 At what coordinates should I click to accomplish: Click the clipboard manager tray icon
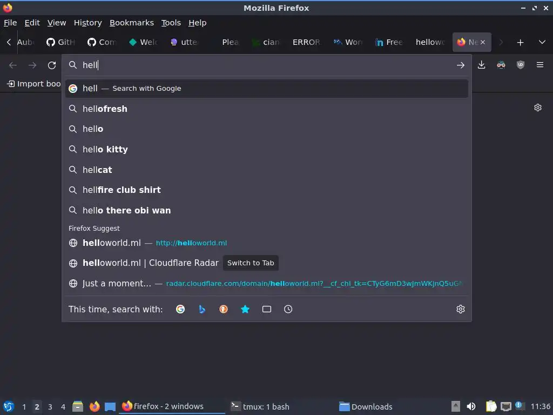click(x=491, y=406)
